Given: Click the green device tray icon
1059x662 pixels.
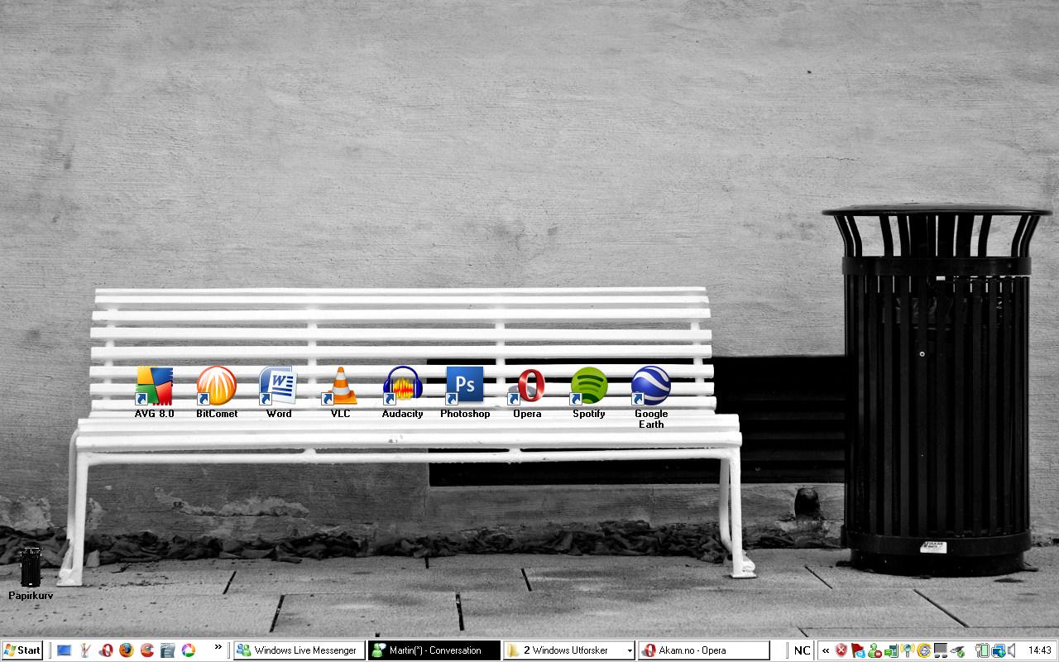Looking at the screenshot, I should click(891, 650).
